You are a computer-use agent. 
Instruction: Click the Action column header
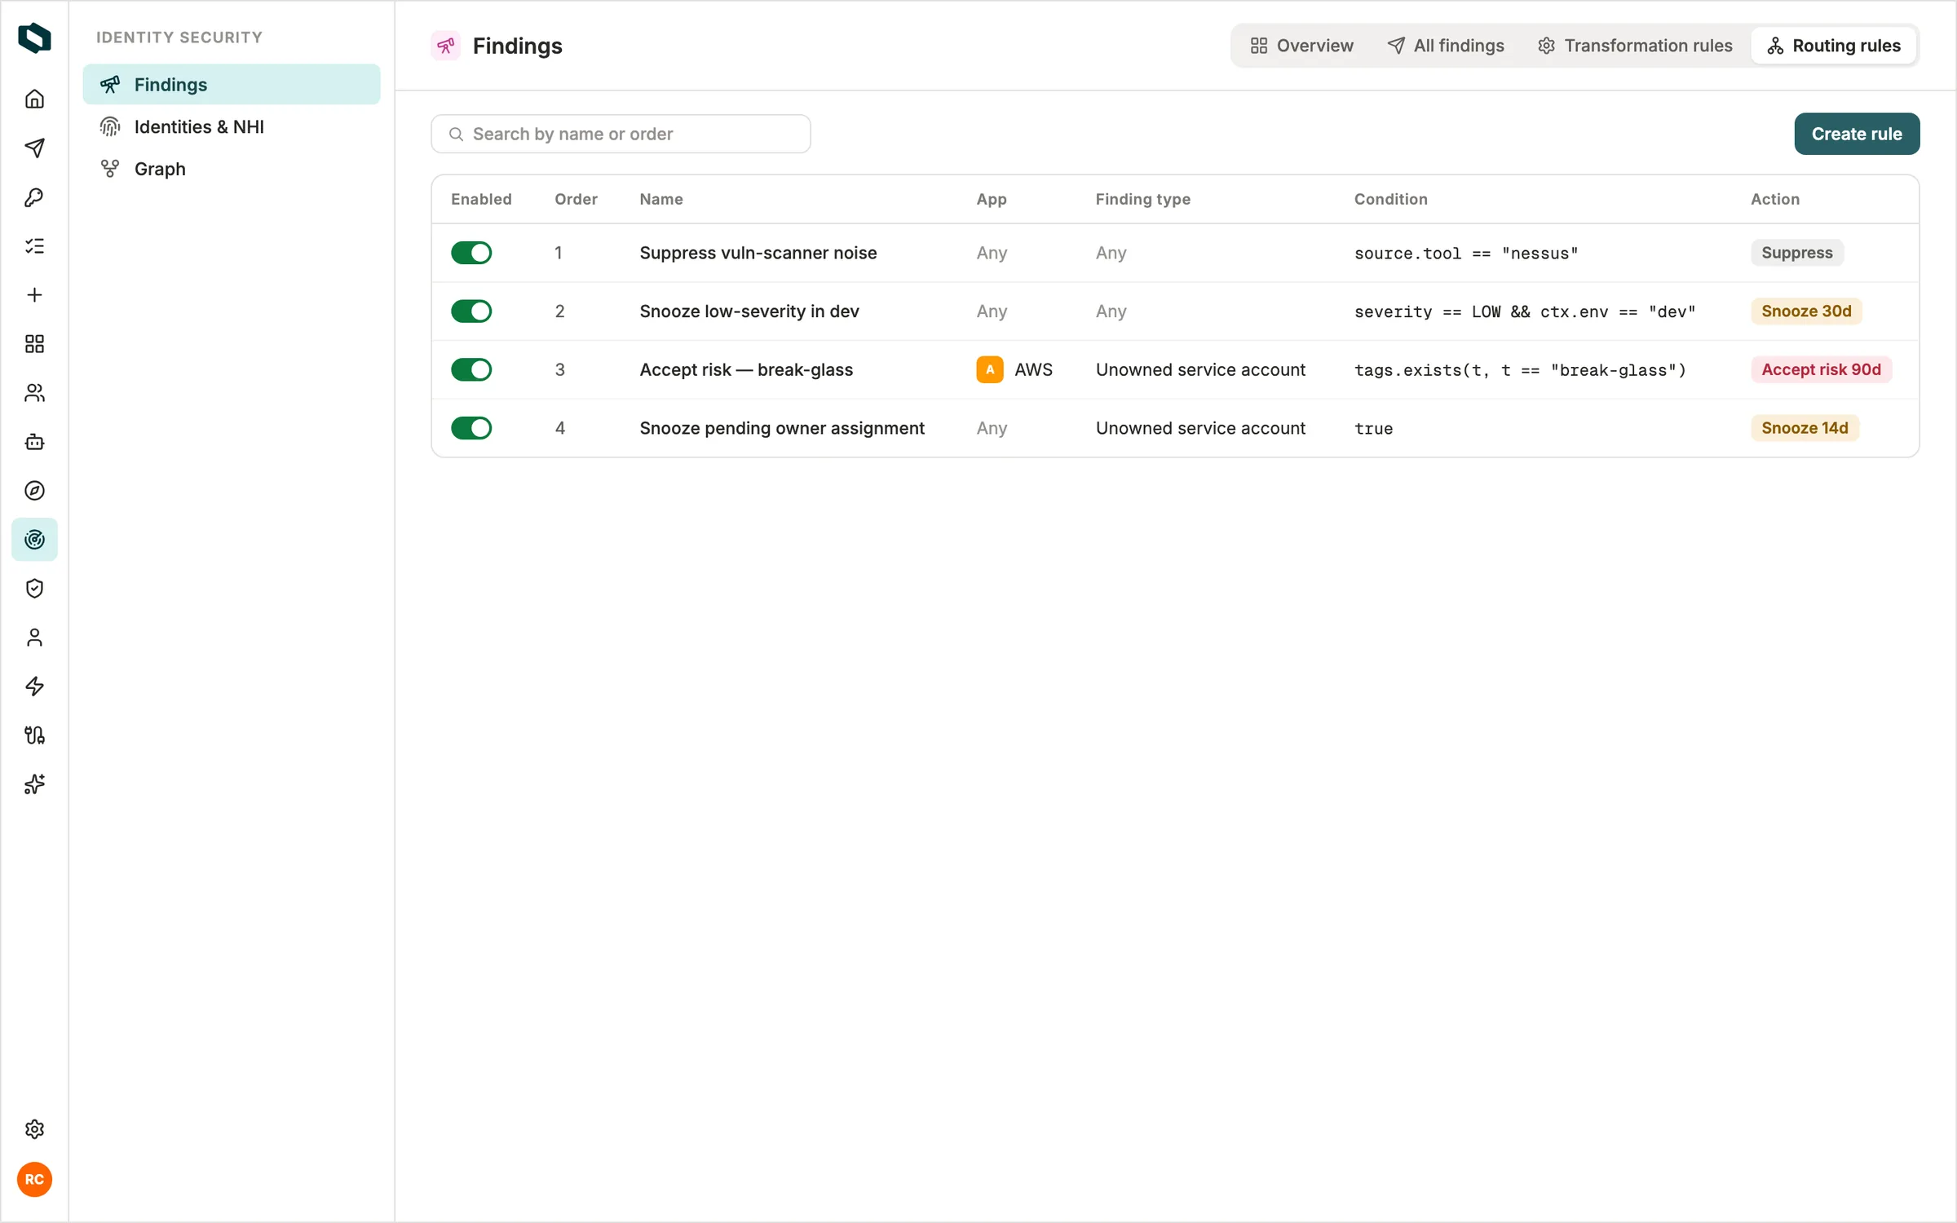(1774, 199)
